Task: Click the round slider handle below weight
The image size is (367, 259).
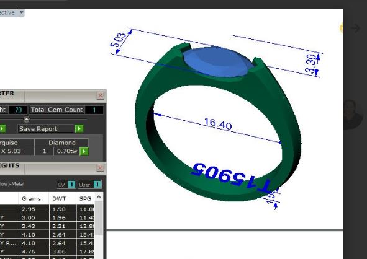Action: (27, 120)
